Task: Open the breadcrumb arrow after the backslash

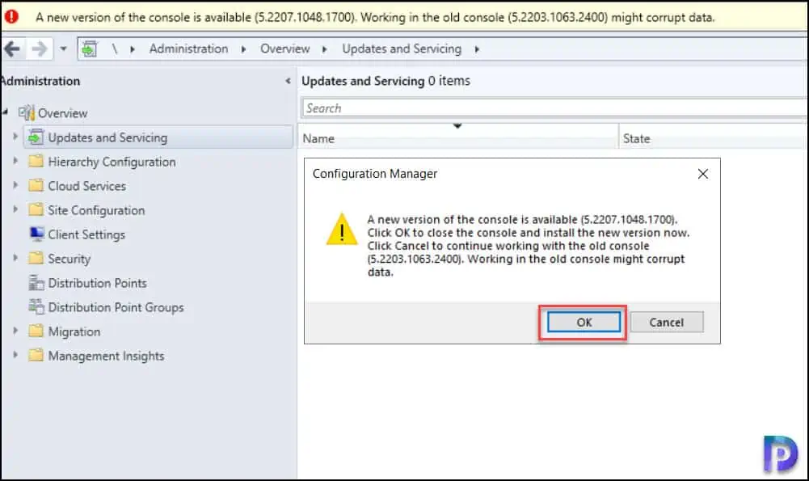Action: tap(133, 49)
